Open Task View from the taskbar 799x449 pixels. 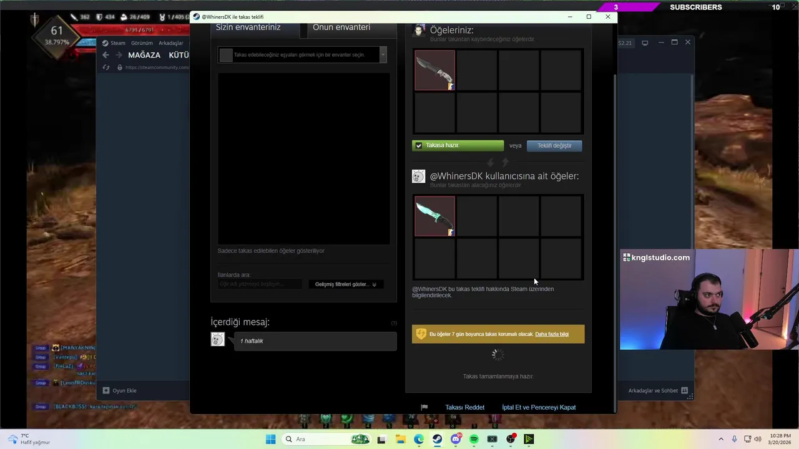381,439
